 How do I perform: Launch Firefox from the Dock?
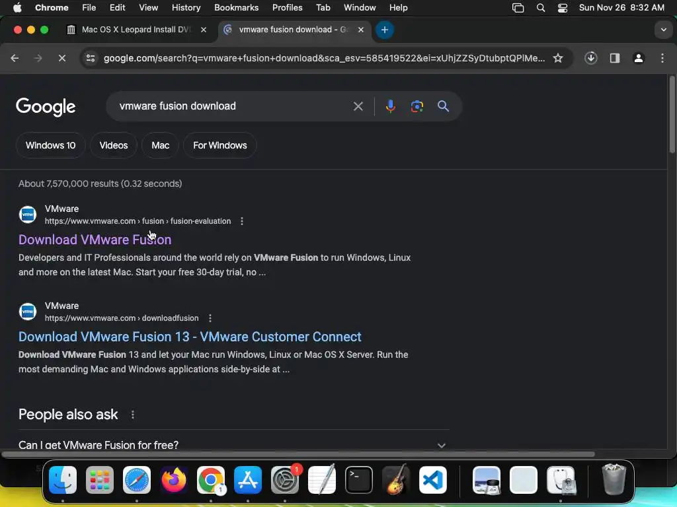(174, 480)
